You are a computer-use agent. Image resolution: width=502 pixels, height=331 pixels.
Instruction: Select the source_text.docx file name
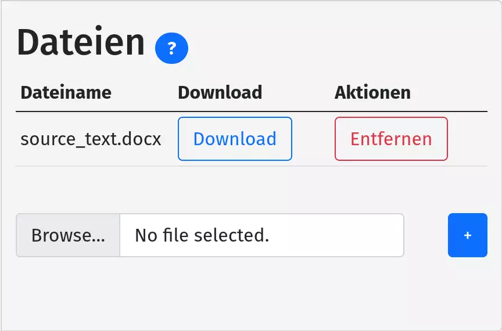(91, 139)
